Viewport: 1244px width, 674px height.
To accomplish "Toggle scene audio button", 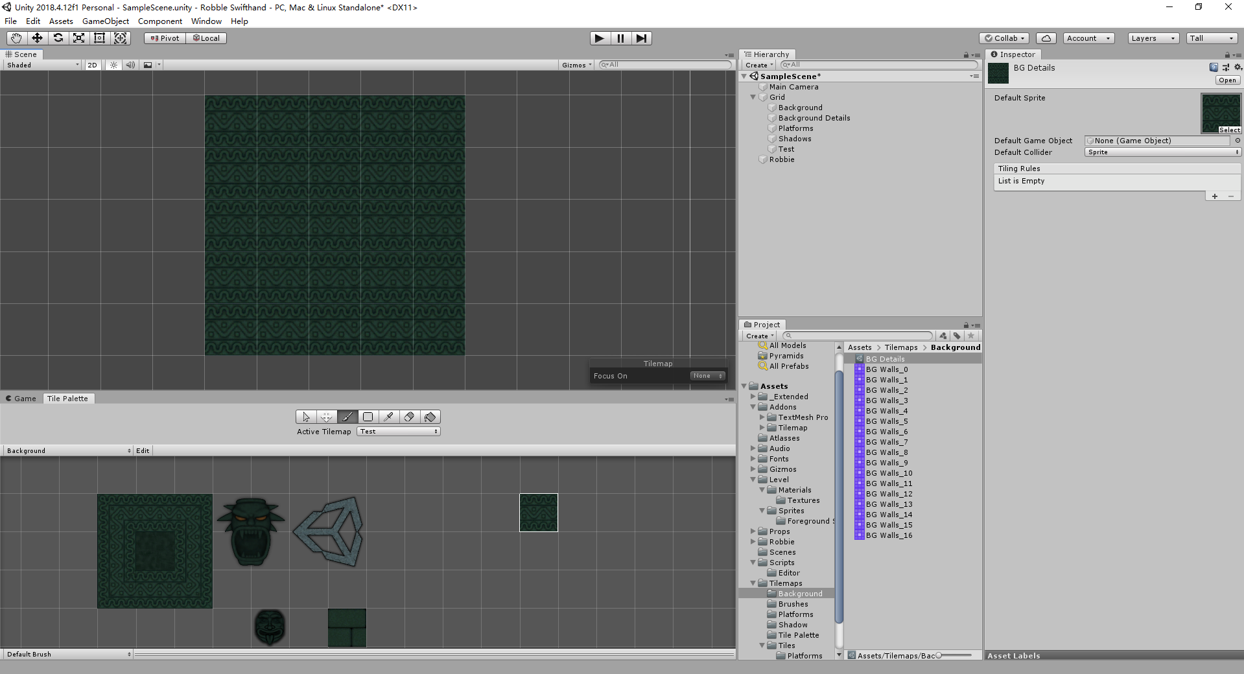I will click(x=130, y=65).
